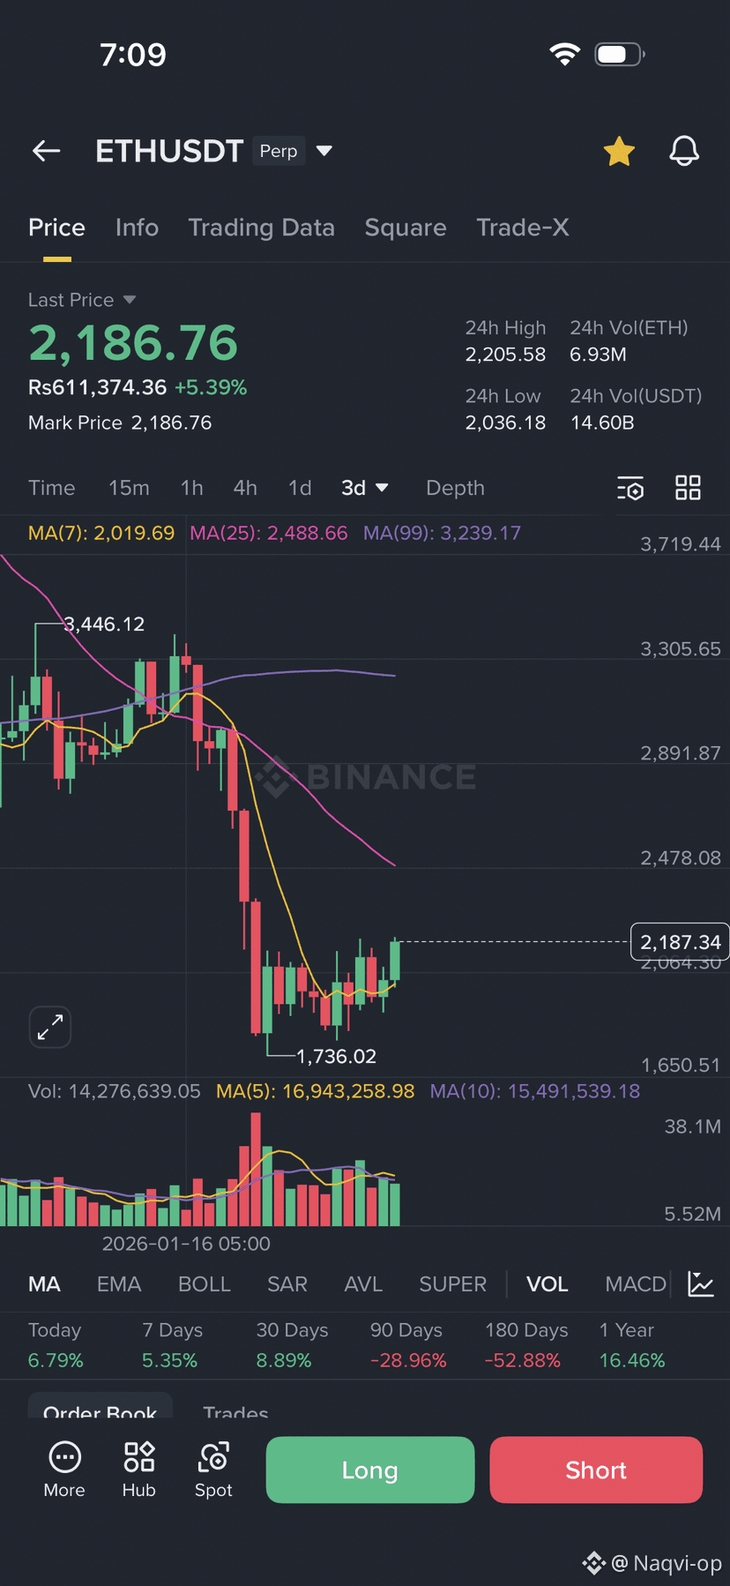Tap the red Short button
Screen dimensions: 730x1586
596,1470
